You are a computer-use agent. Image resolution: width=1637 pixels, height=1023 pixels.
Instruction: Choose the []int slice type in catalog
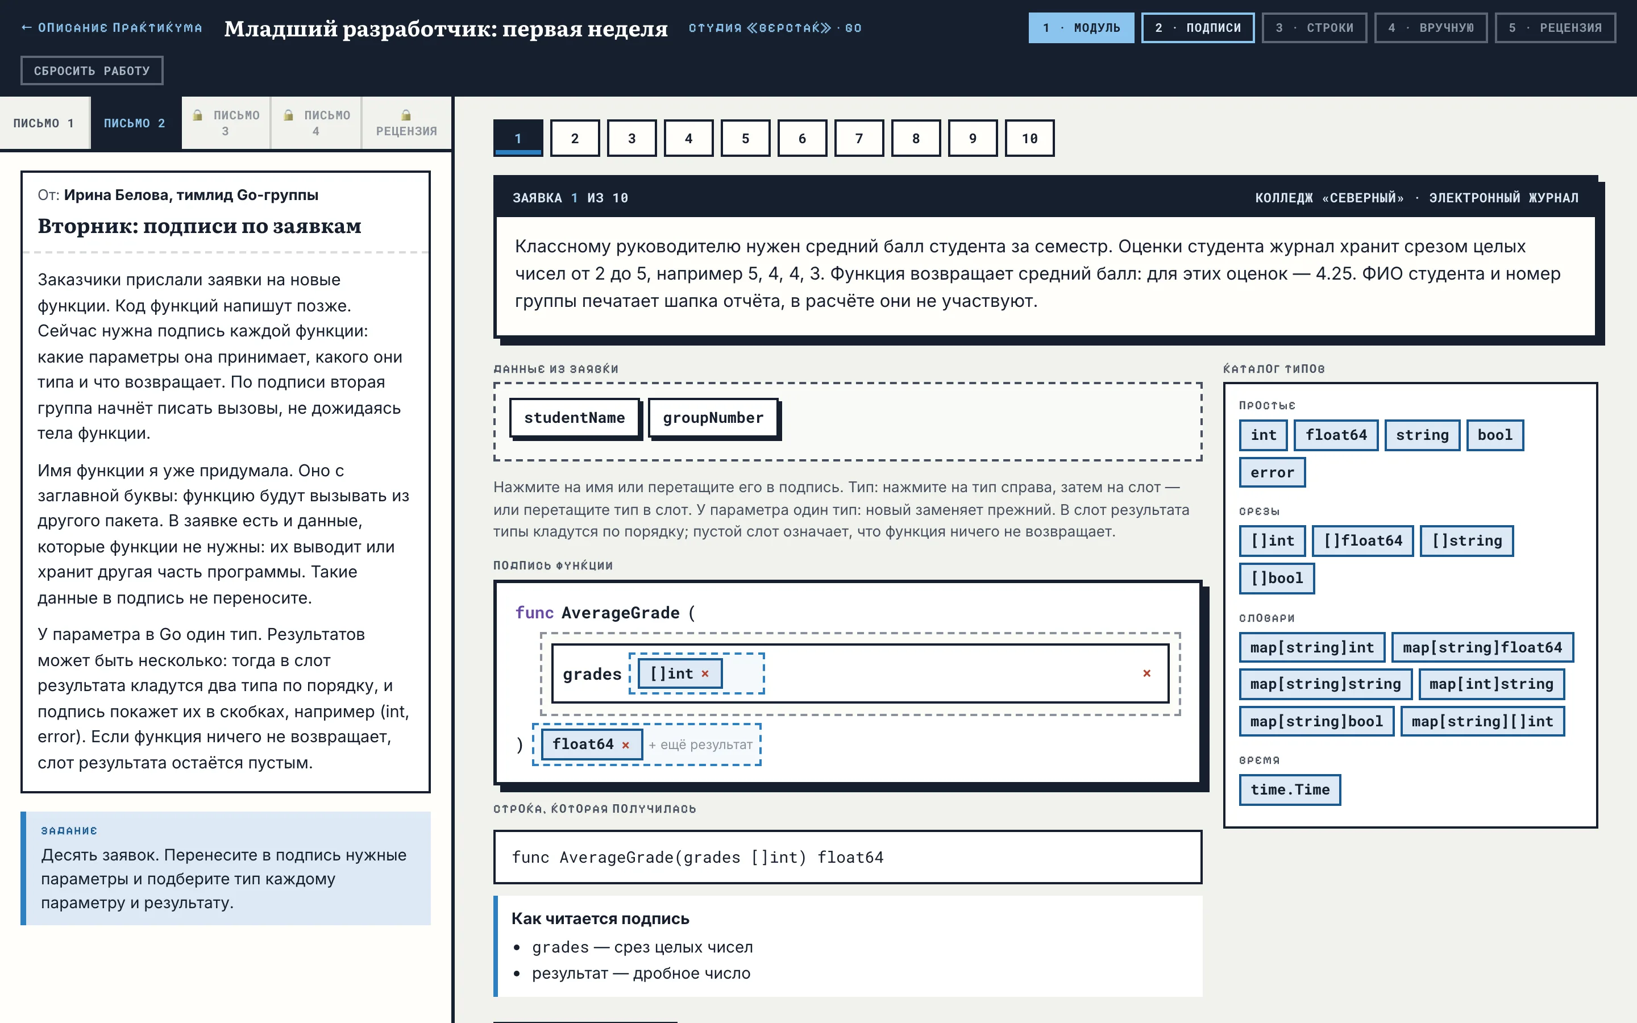click(1273, 540)
